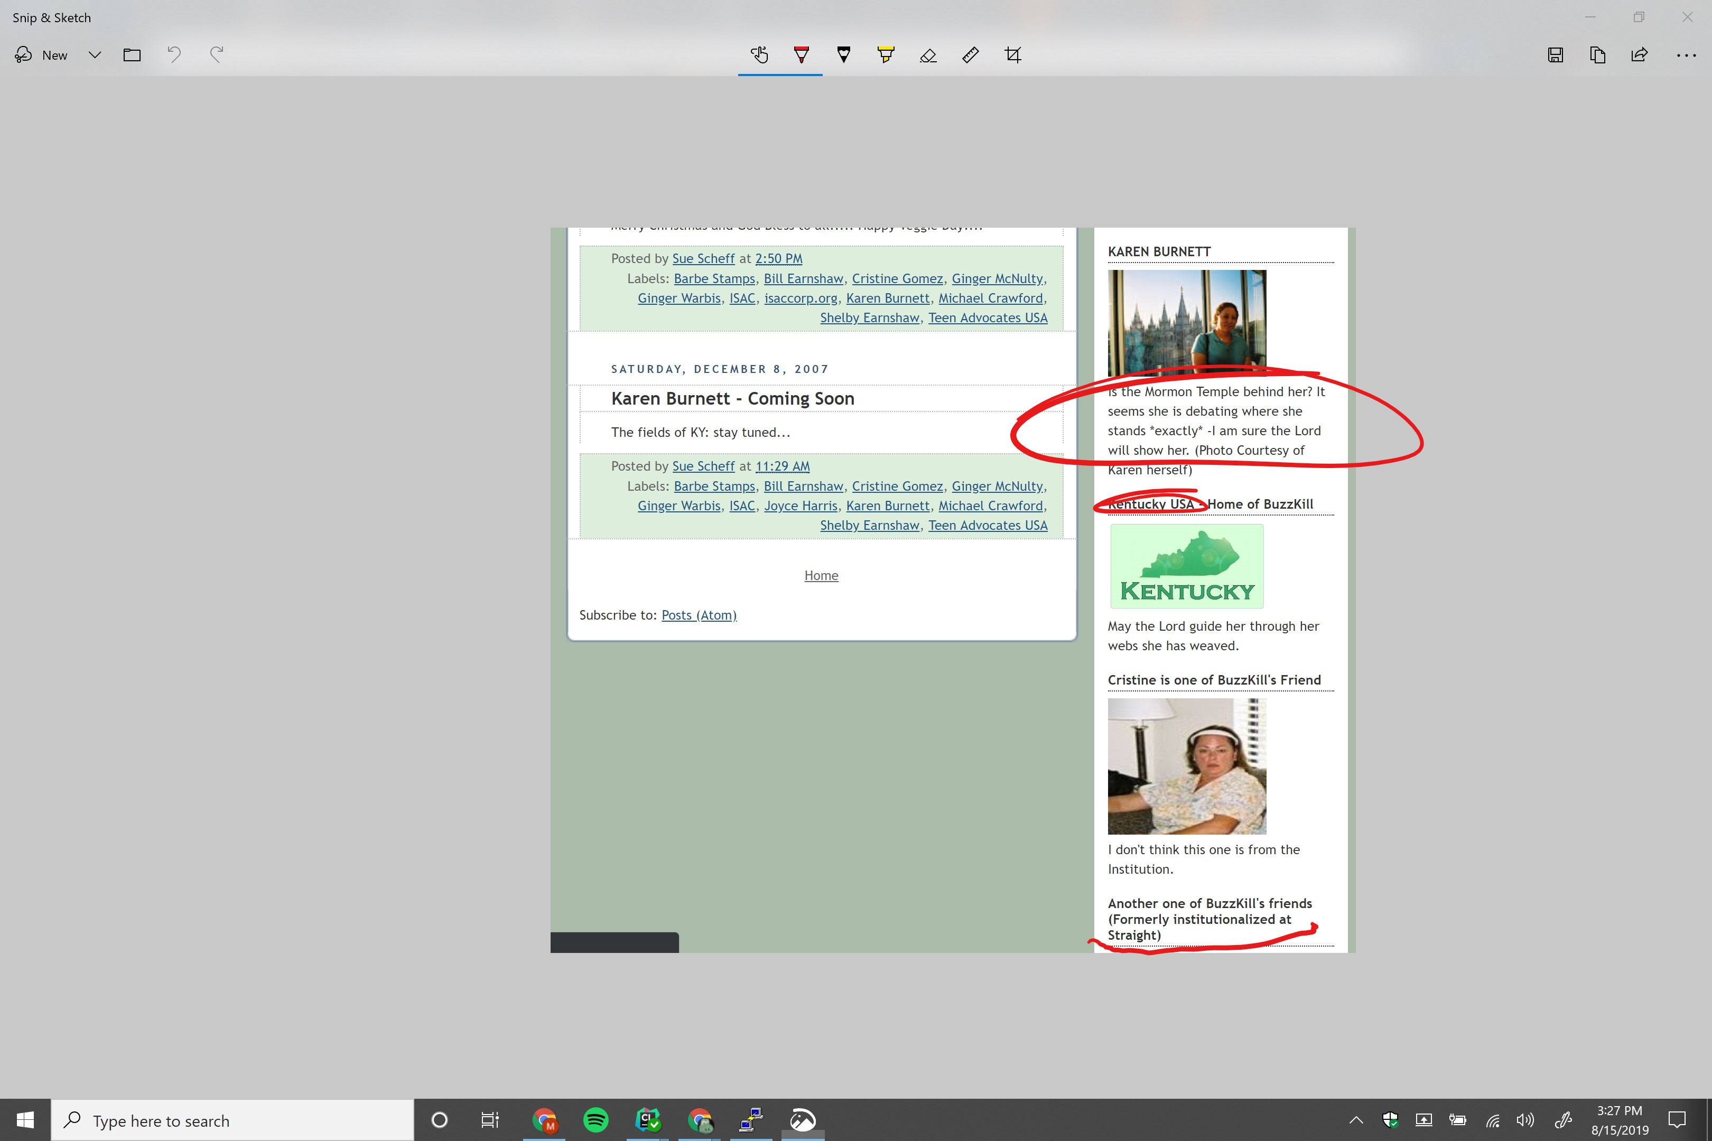Select the yellow Highlighter tool

886,54
